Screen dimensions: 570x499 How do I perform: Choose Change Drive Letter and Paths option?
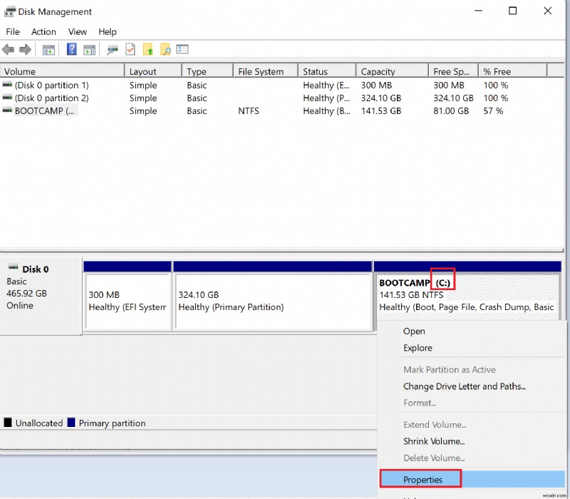coord(464,386)
